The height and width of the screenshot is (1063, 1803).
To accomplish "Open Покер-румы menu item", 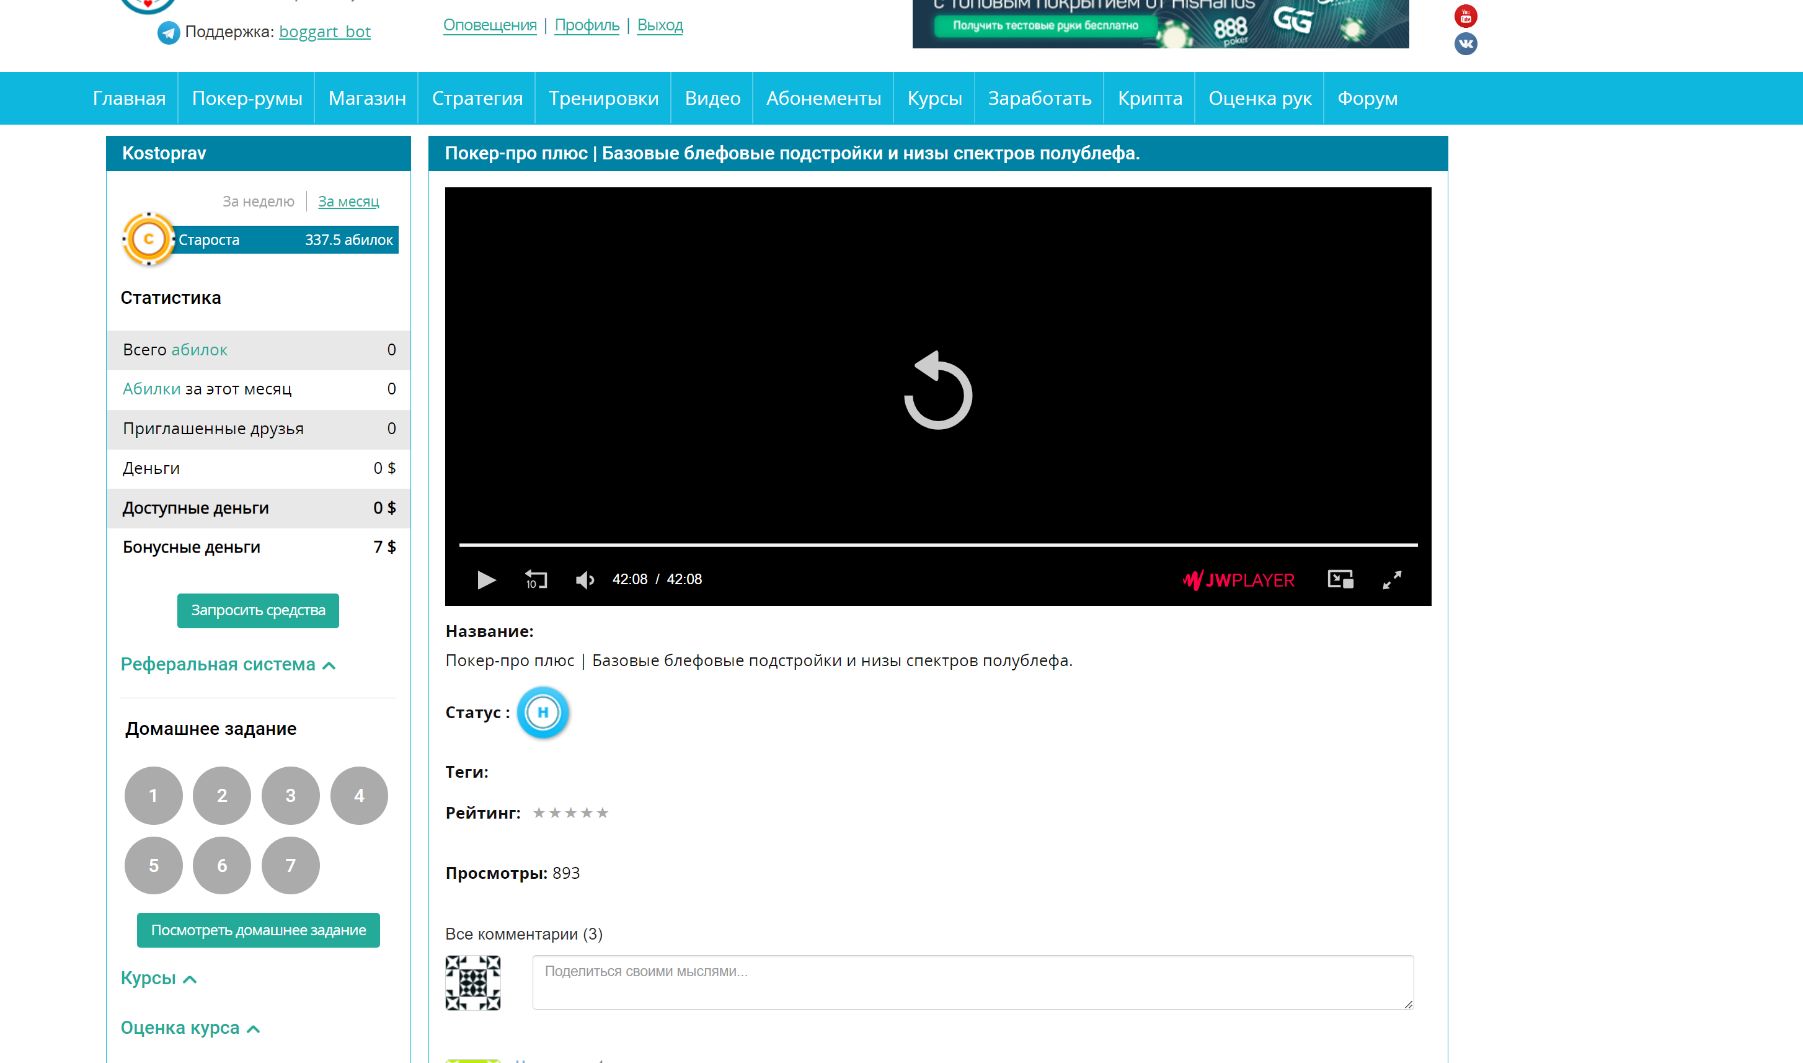I will point(247,98).
